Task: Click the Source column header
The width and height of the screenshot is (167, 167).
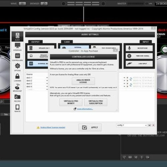Action: point(29,74)
